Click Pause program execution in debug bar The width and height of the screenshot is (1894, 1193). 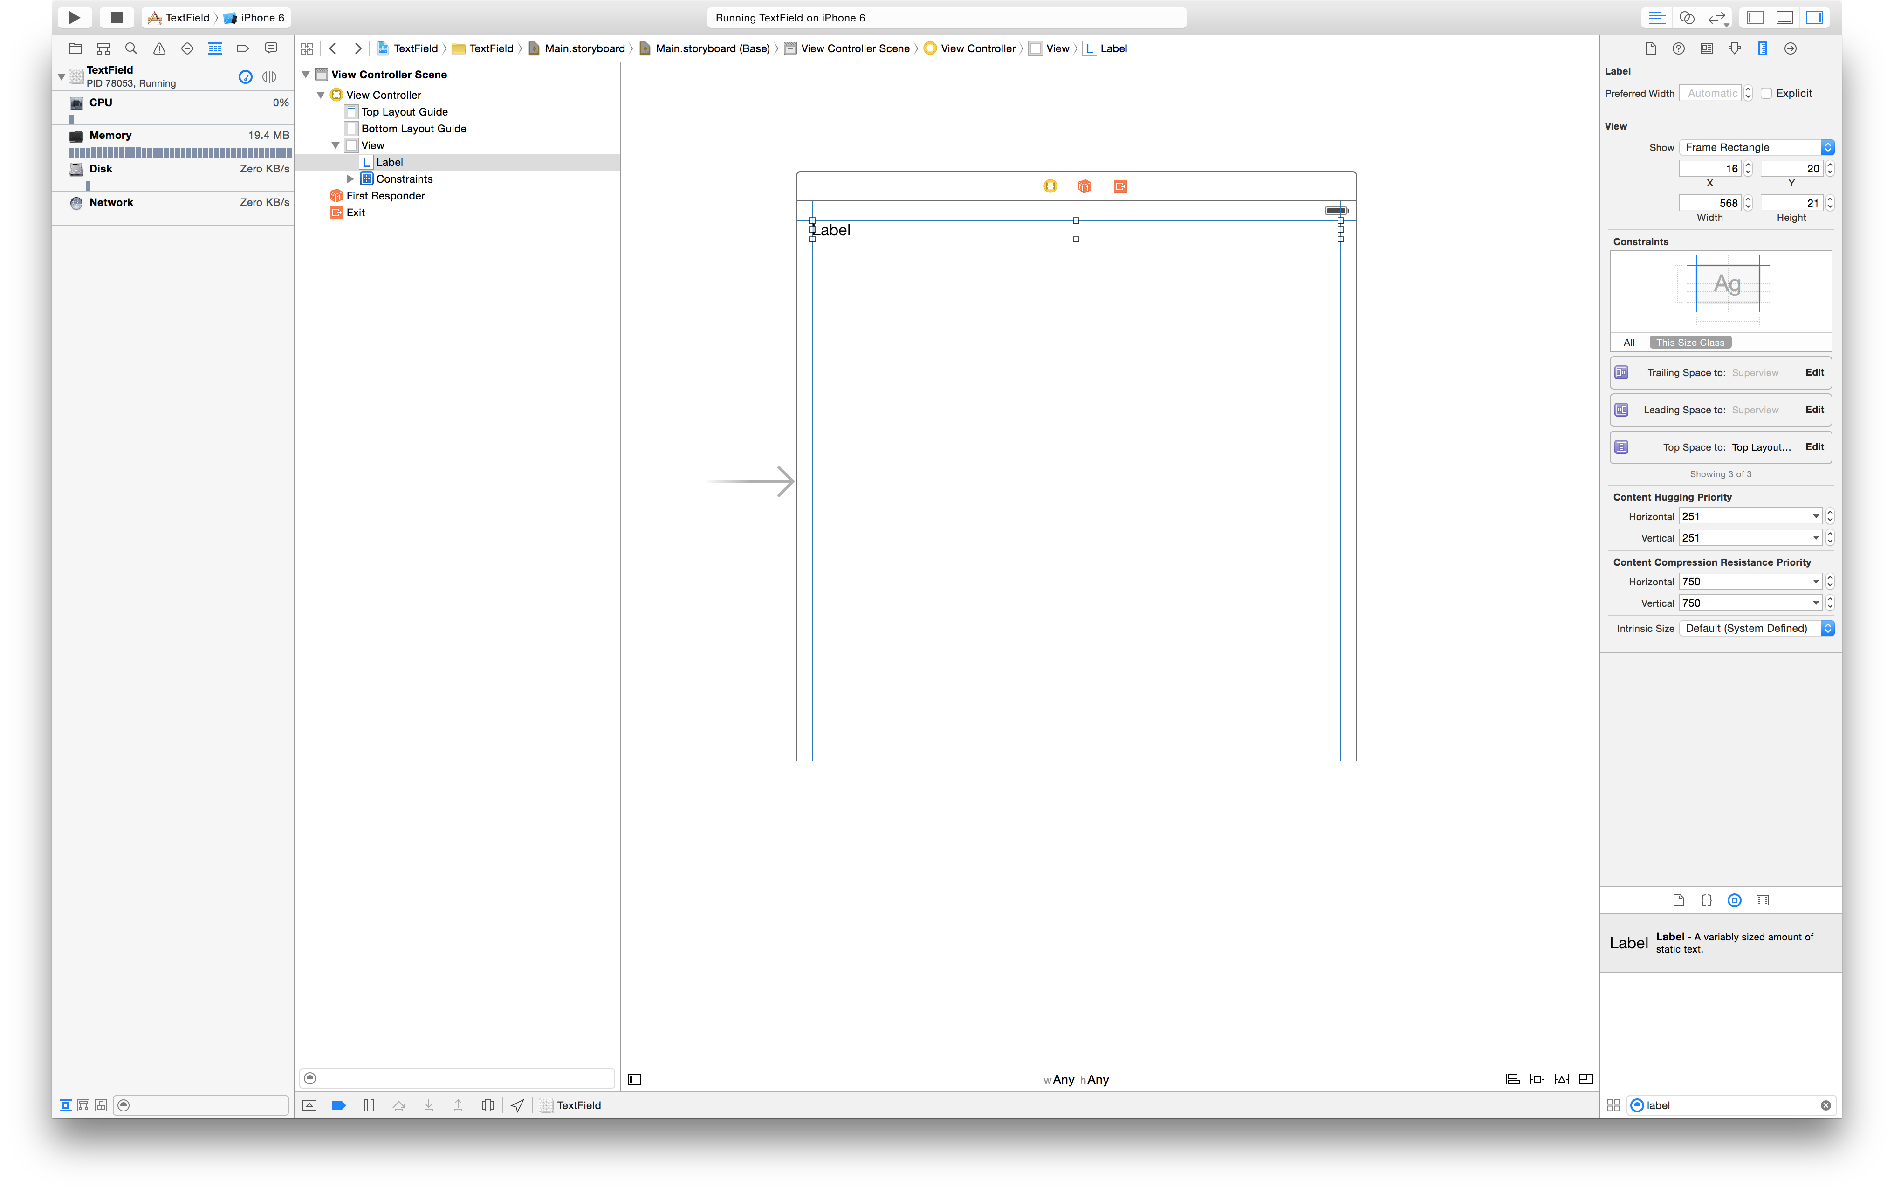pos(369,1105)
